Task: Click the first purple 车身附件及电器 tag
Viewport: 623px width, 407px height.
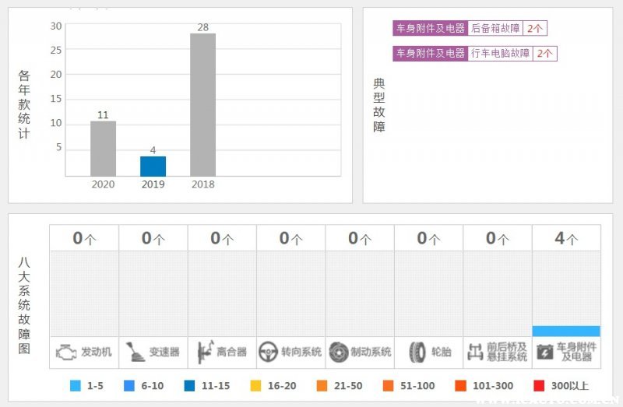Action: (x=430, y=28)
